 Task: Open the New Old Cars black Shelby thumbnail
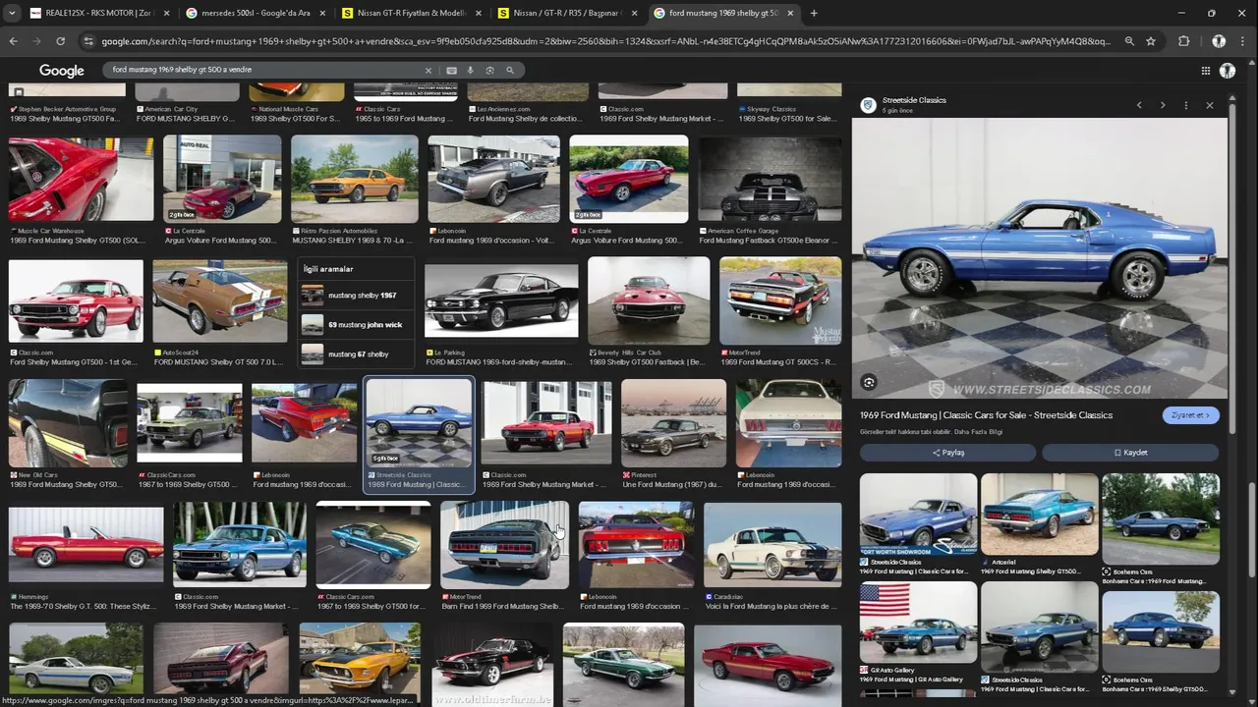(x=68, y=422)
